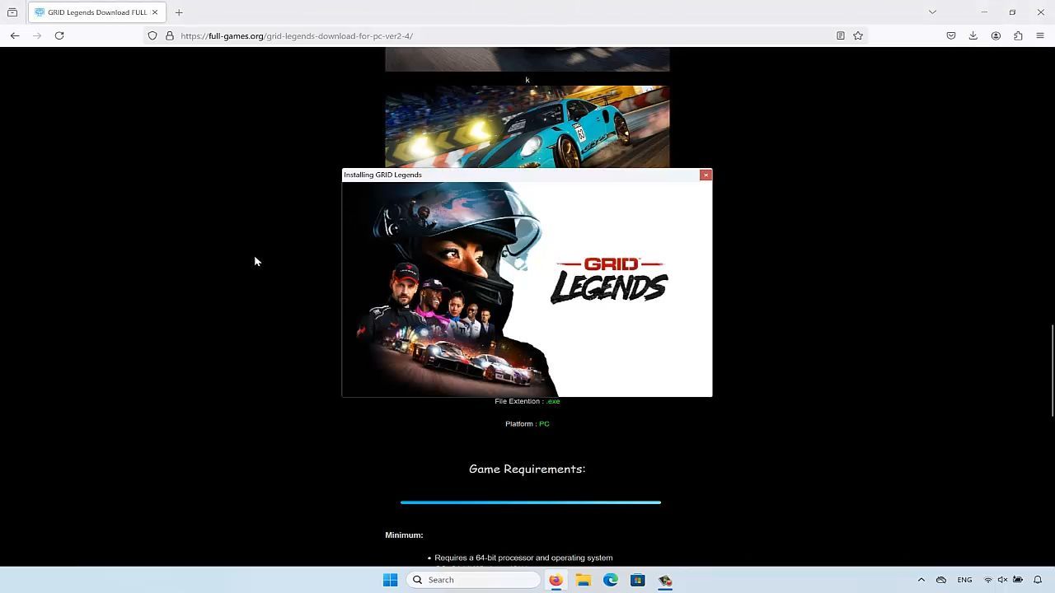The image size is (1055, 593).
Task: Open a new browser tab
Action: click(179, 12)
